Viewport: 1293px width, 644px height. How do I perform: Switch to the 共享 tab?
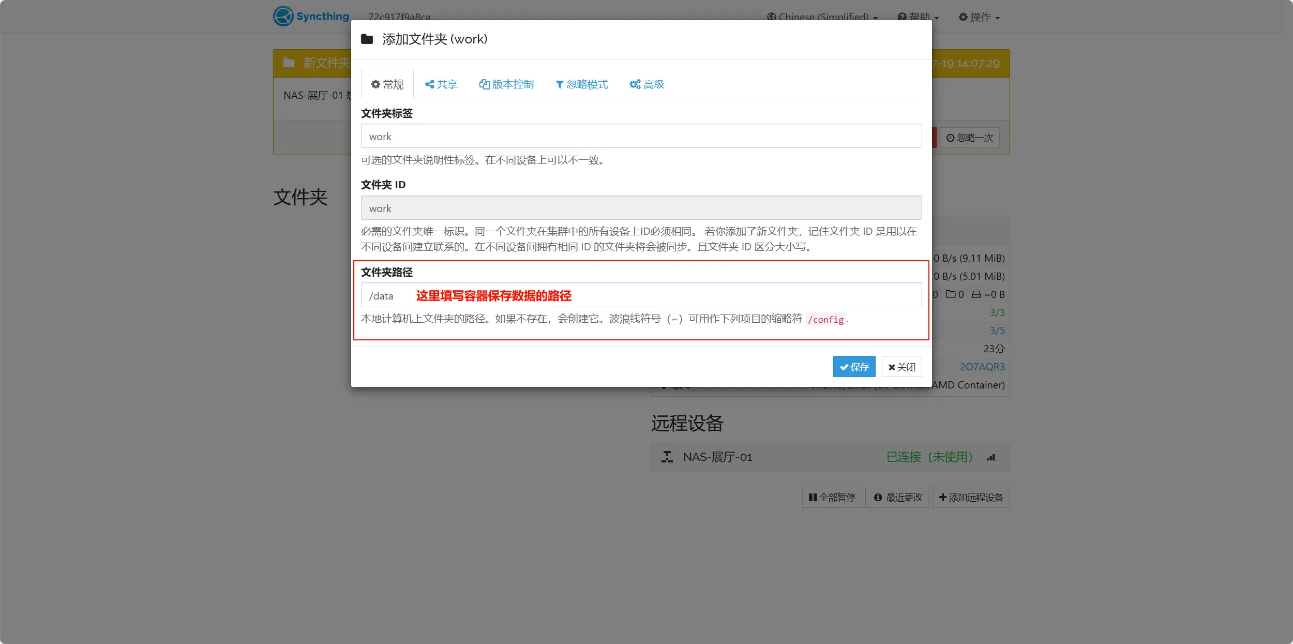click(441, 84)
